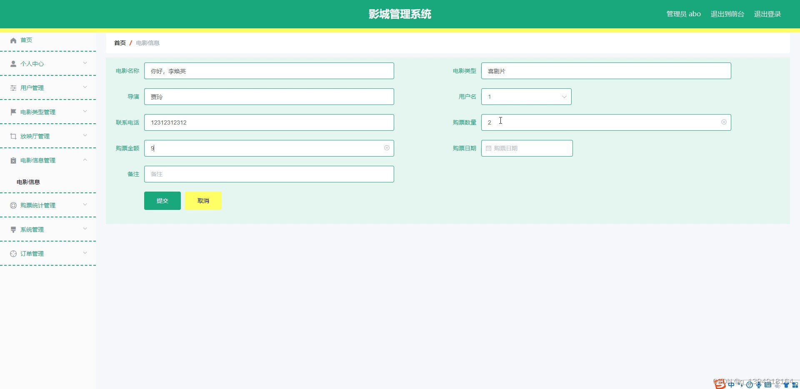
Task: Open 首页 in the sidebar
Action: (26, 40)
